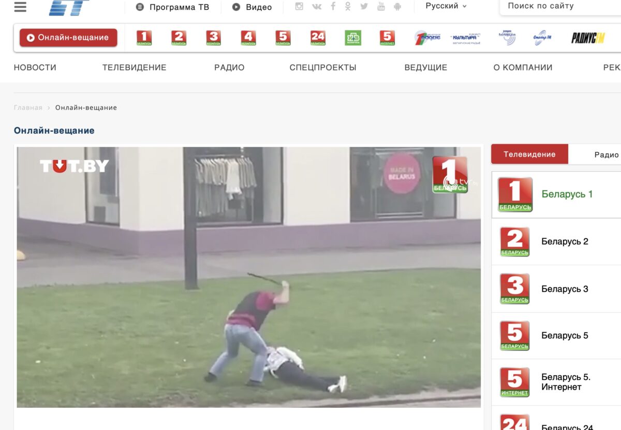Screen dimensions: 621x430
Task: Click the Онлайн-вещание red button
Action: [68, 38]
